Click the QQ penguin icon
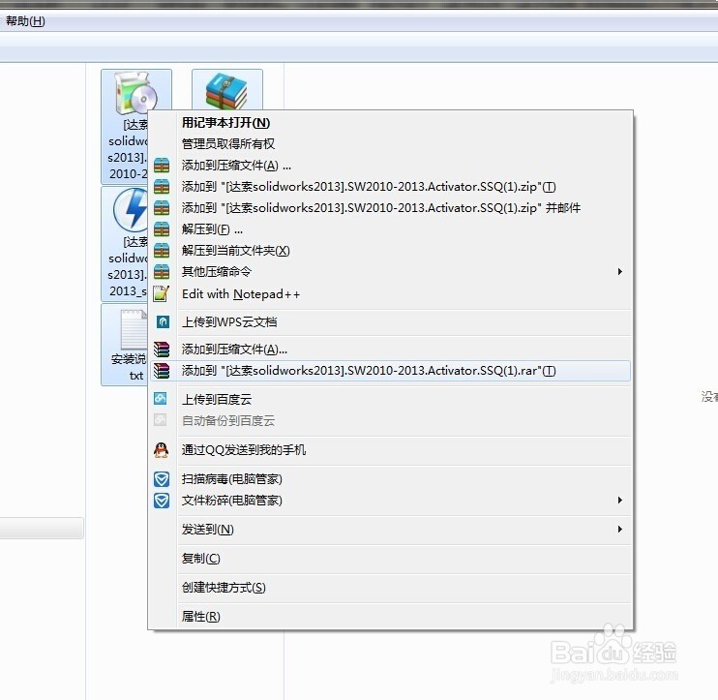This screenshot has height=700, width=718. click(162, 450)
